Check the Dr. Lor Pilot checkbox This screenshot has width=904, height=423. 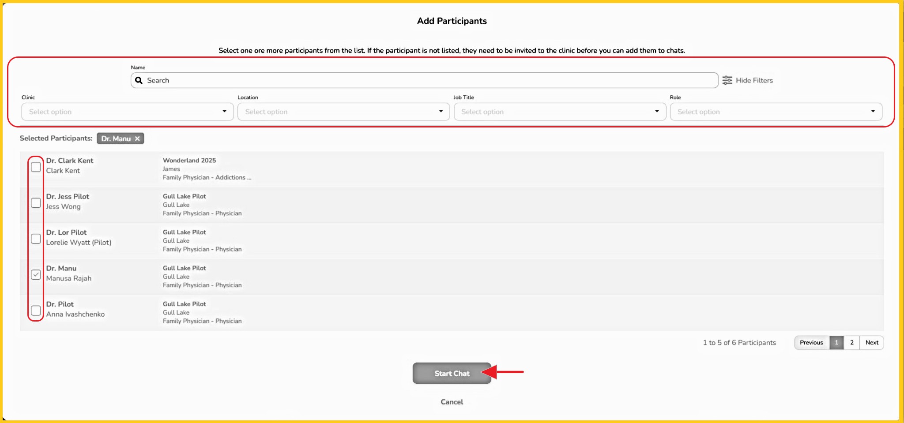[36, 239]
